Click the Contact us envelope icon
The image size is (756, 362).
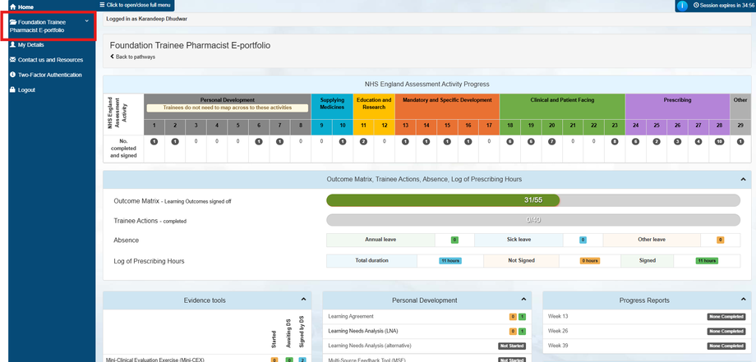pos(12,60)
